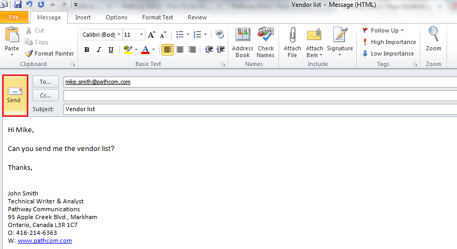Expand the numbering style arrow

(206, 35)
